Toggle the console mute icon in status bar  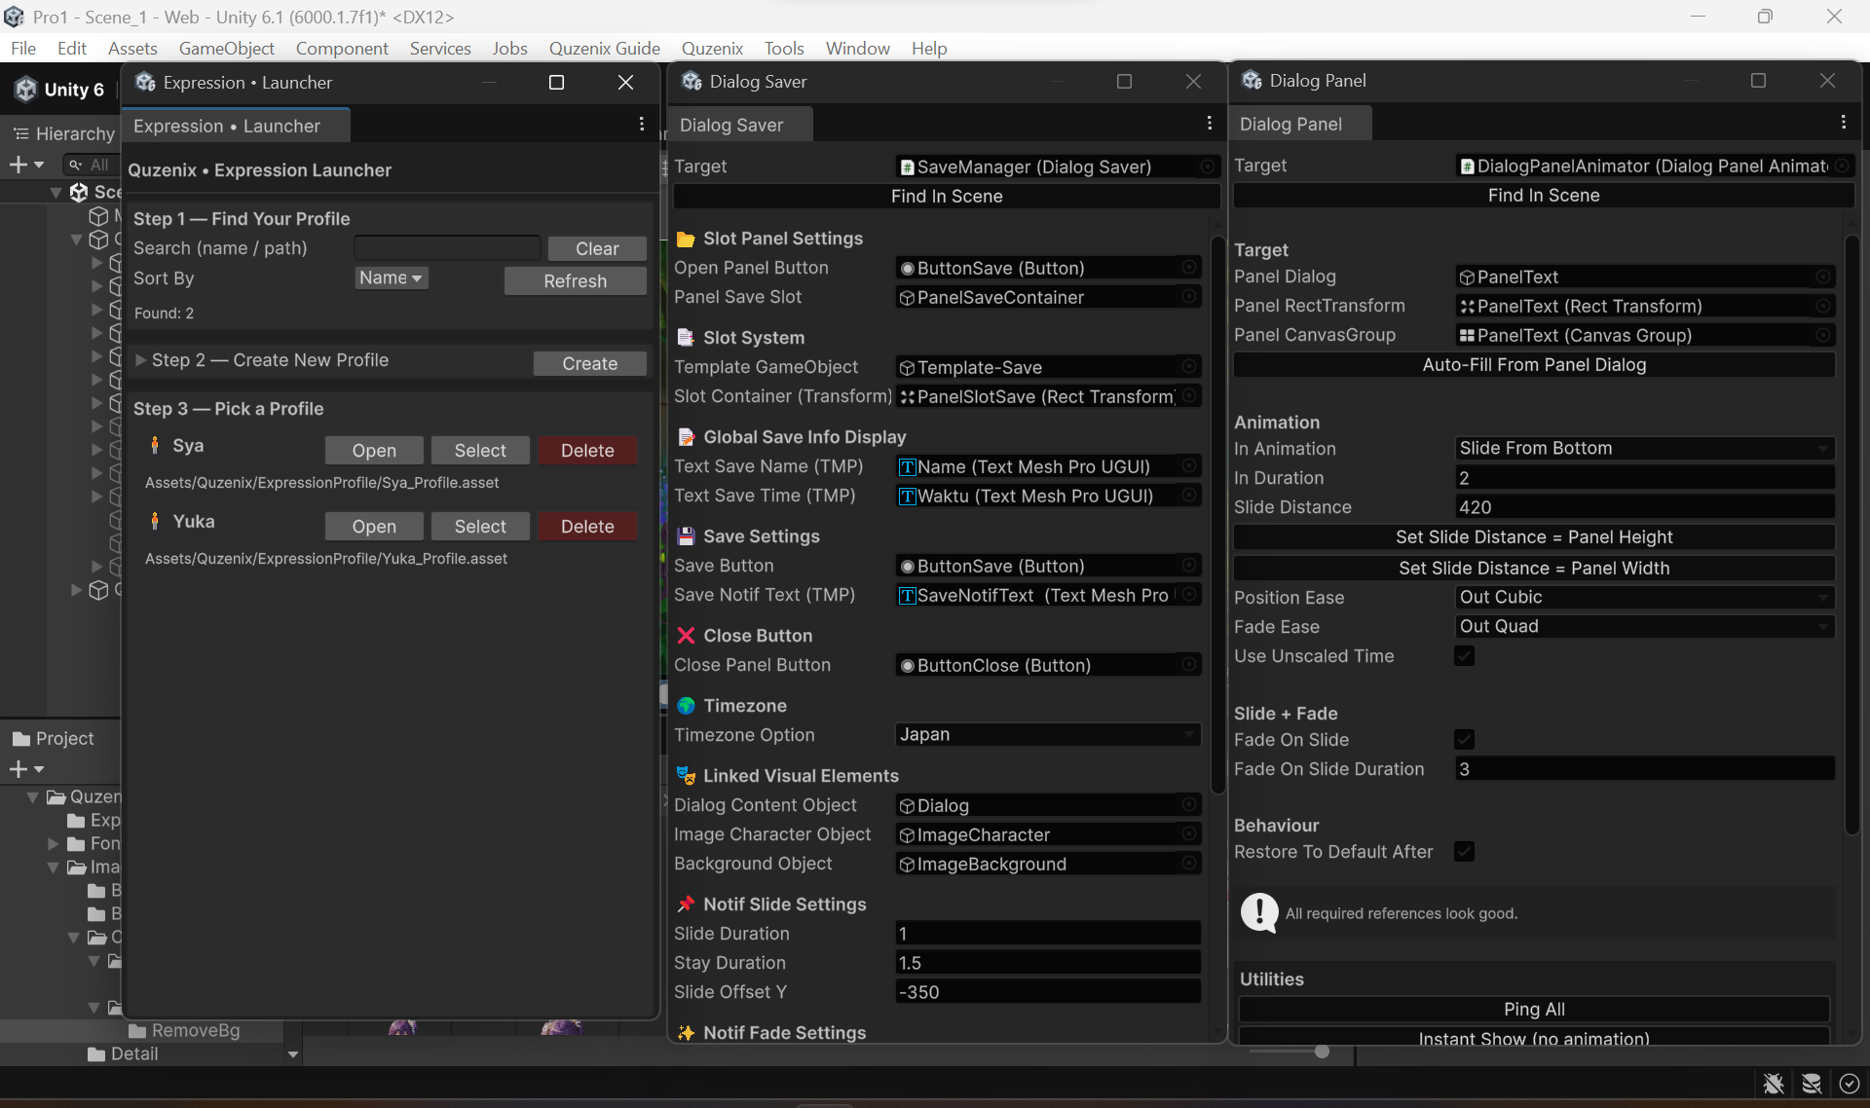(1773, 1084)
